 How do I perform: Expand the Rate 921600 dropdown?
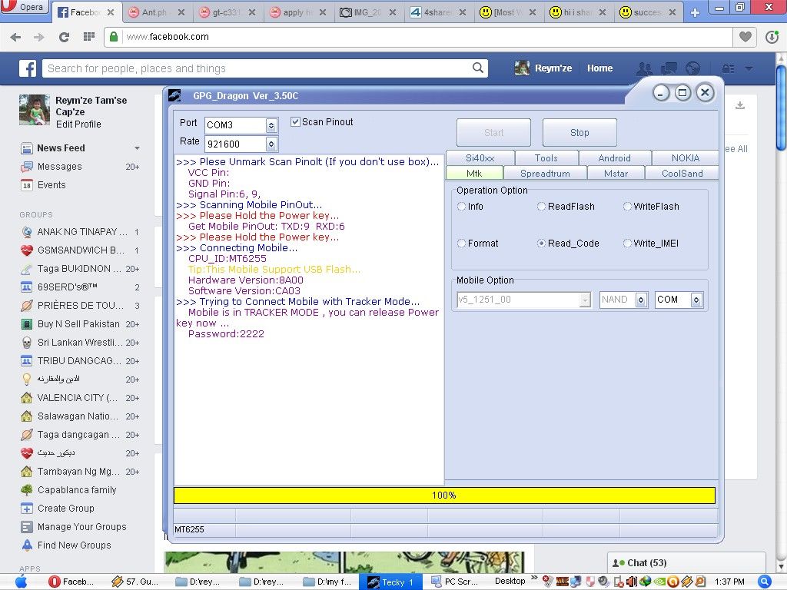[x=271, y=144]
